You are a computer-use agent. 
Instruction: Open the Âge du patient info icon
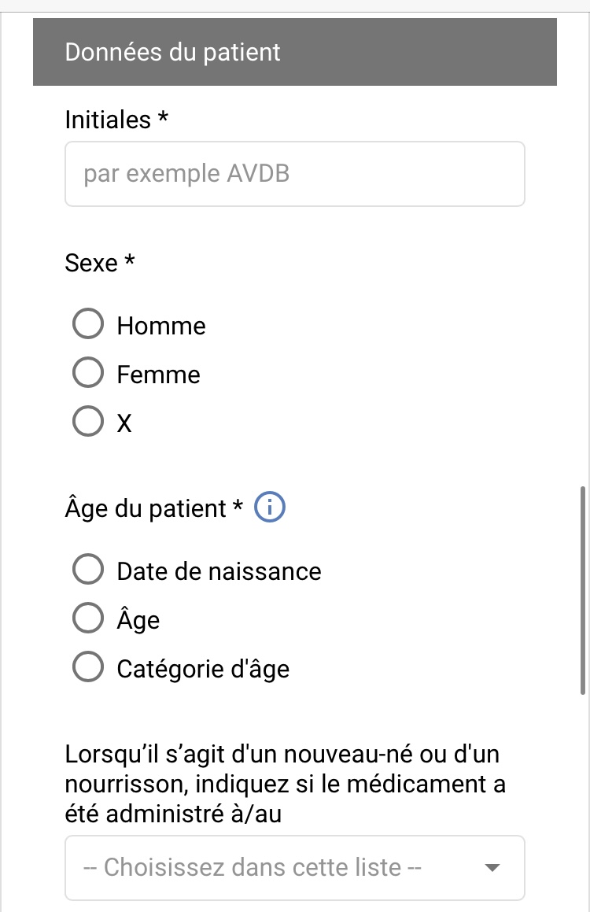271,508
